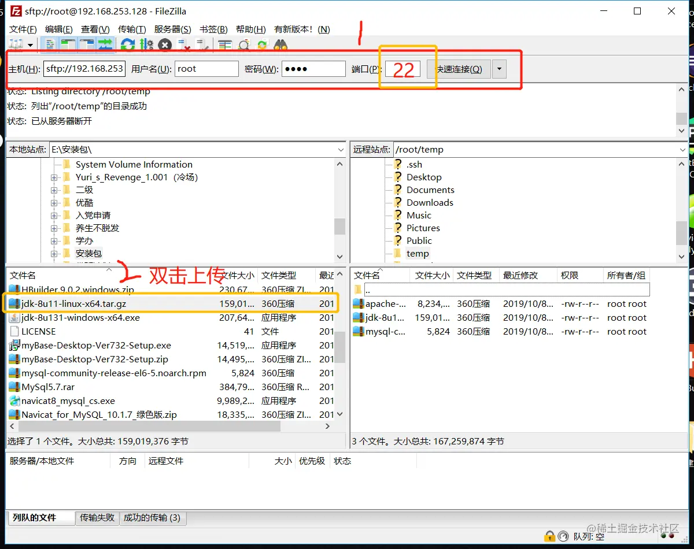Open the remote site path dropdown
This screenshot has height=549, width=694.
(683, 150)
